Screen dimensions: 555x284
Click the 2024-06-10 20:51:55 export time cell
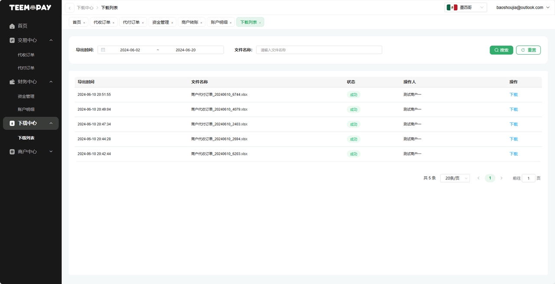click(x=94, y=95)
